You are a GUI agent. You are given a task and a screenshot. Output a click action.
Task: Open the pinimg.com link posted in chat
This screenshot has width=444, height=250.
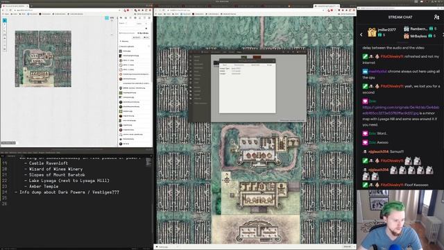click(401, 110)
